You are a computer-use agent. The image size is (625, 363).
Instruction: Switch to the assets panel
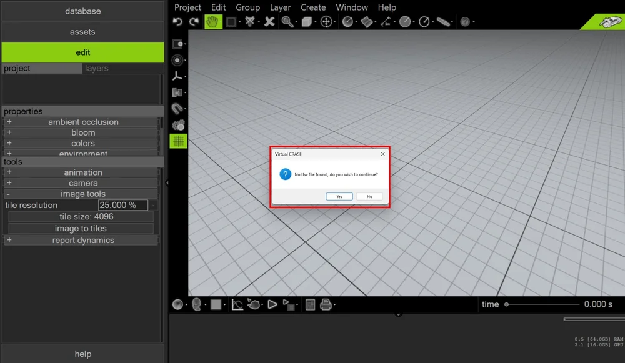(x=83, y=32)
